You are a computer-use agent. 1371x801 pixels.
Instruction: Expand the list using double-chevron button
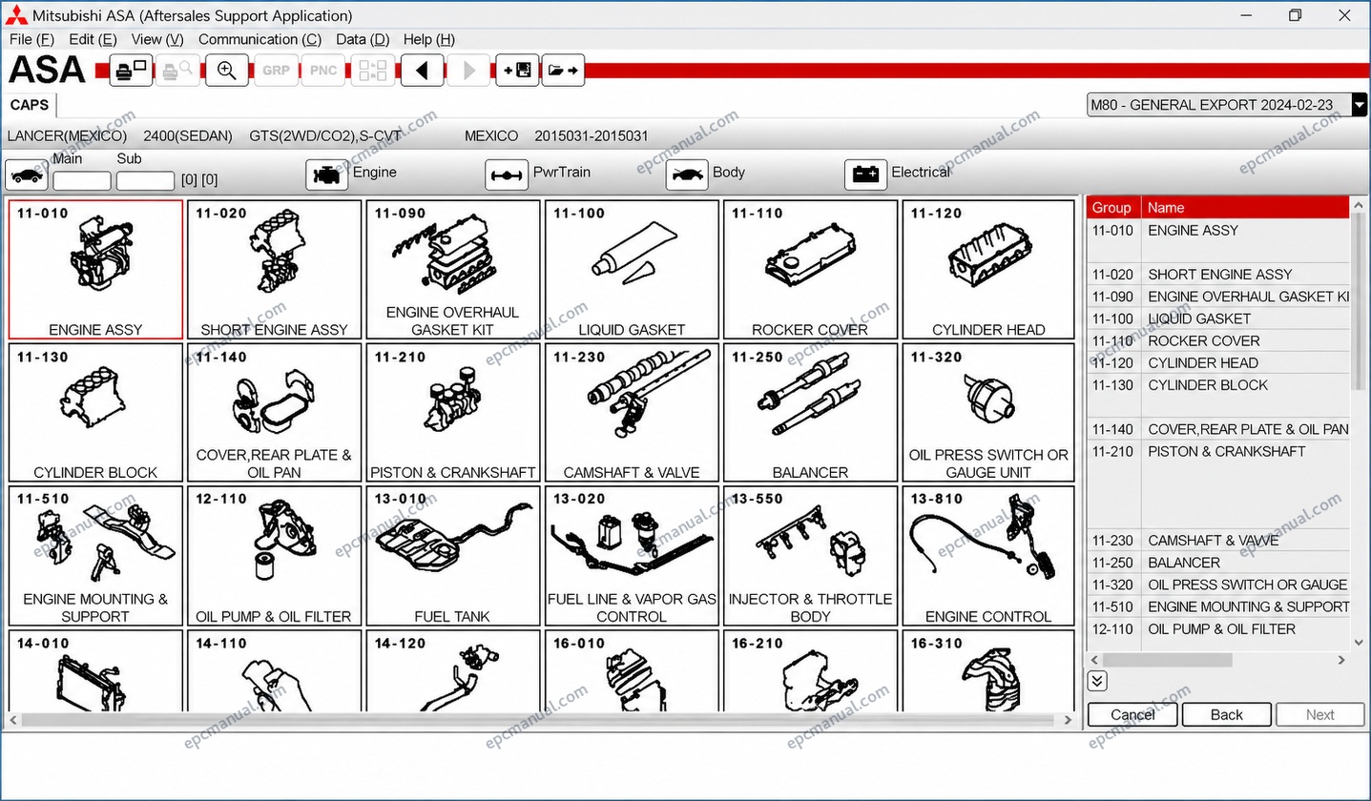[x=1097, y=680]
